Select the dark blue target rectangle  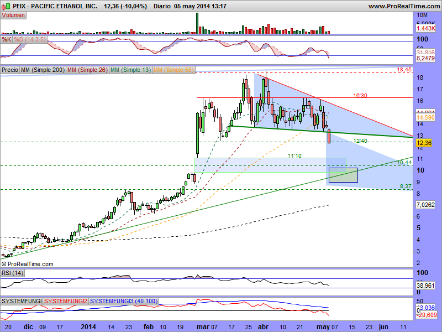point(343,175)
